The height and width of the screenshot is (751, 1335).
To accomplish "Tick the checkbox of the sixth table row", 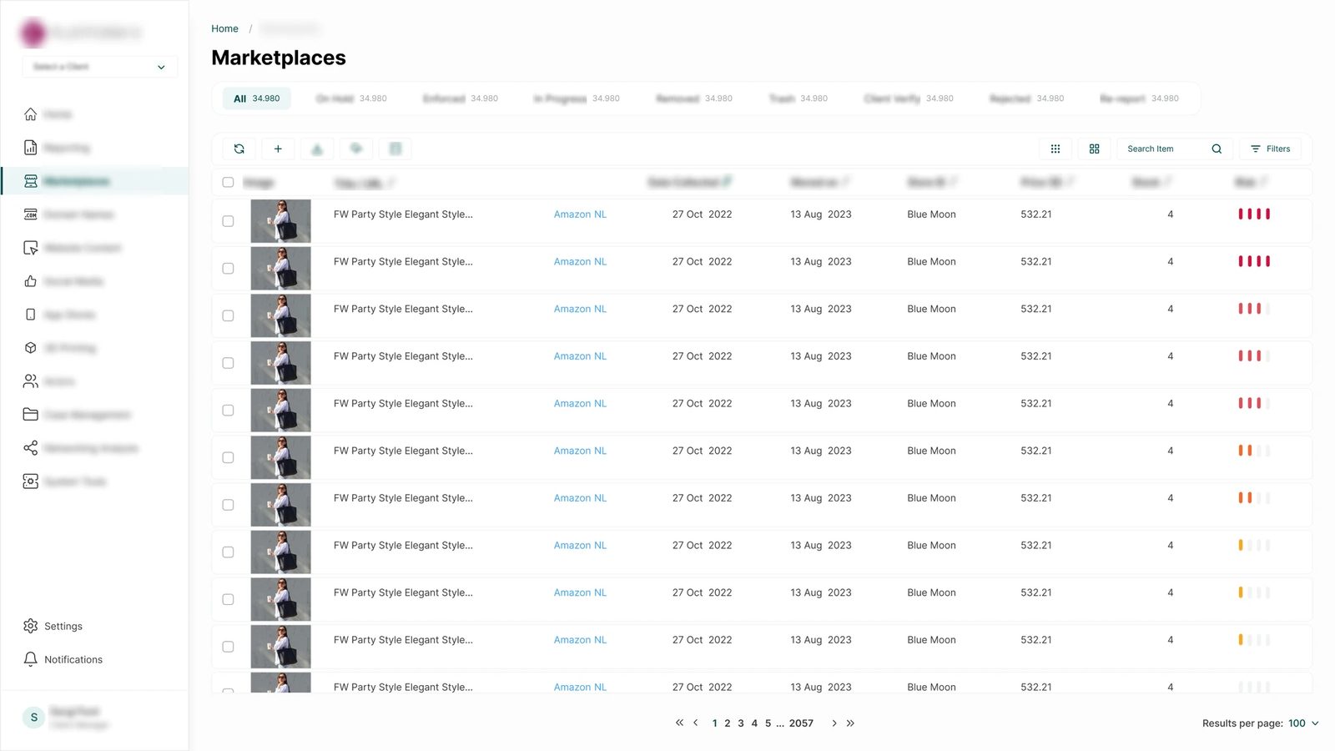I will coord(228,457).
